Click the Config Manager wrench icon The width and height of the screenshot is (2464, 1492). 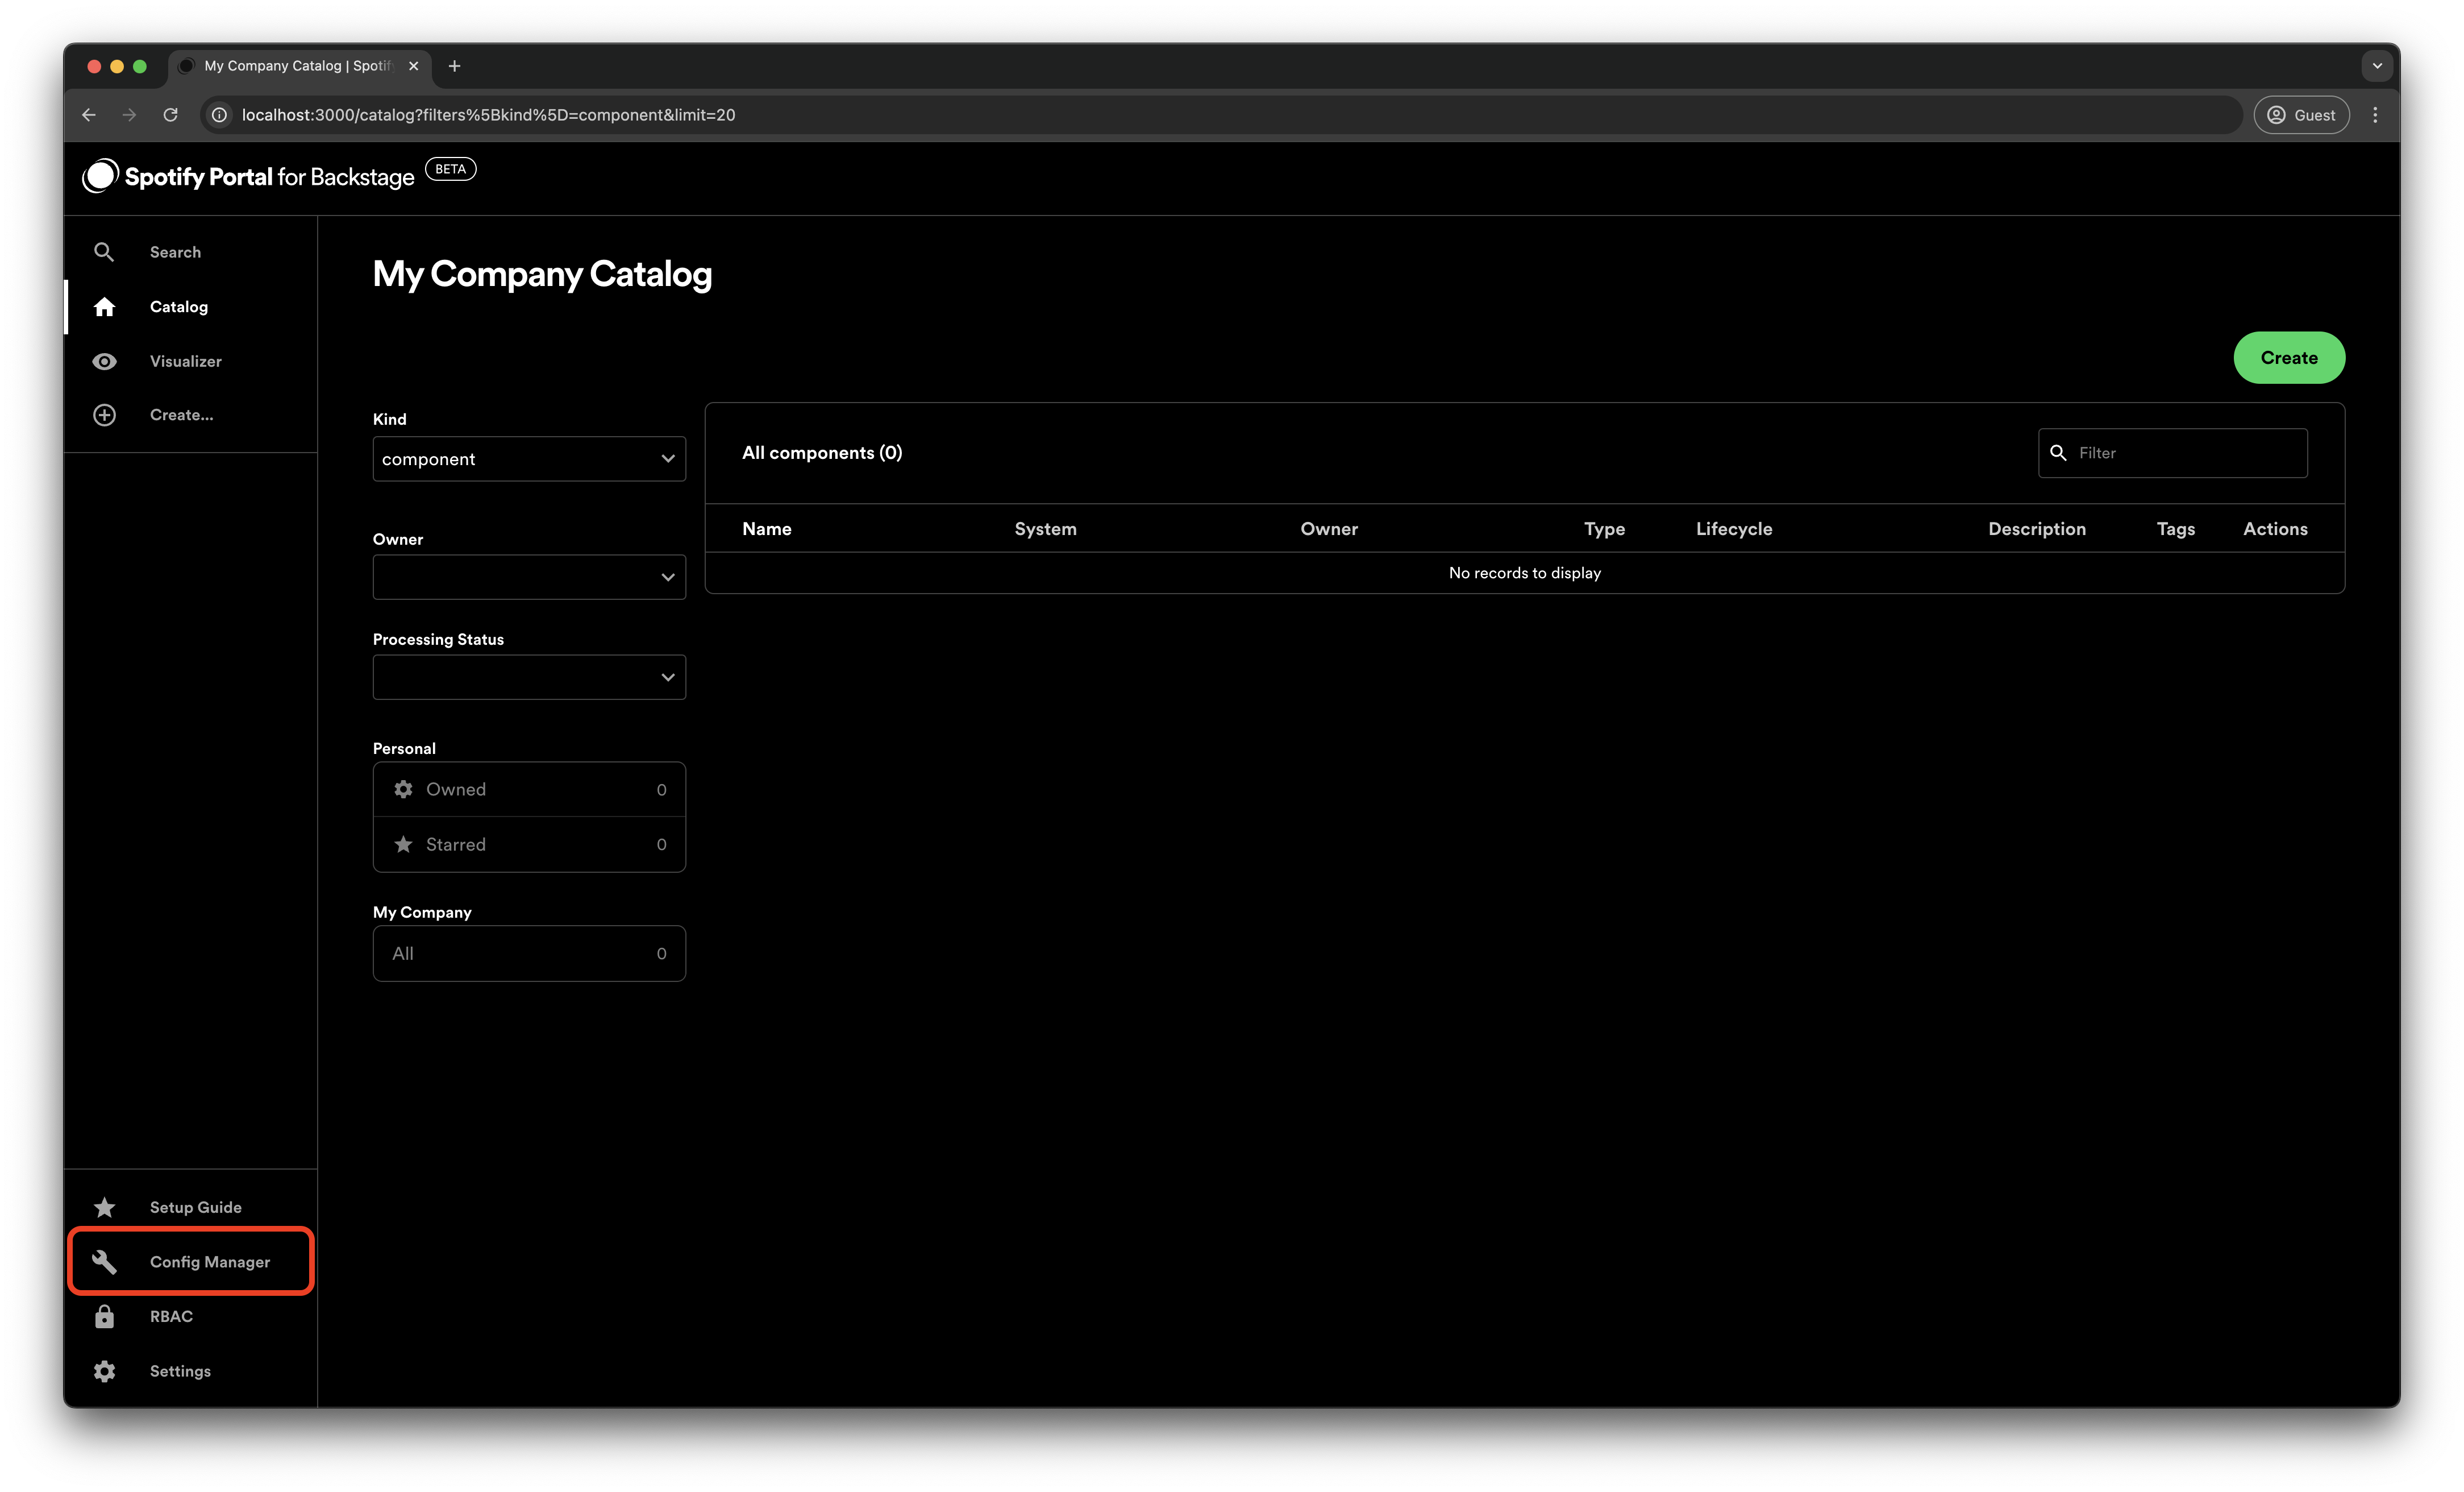104,1263
